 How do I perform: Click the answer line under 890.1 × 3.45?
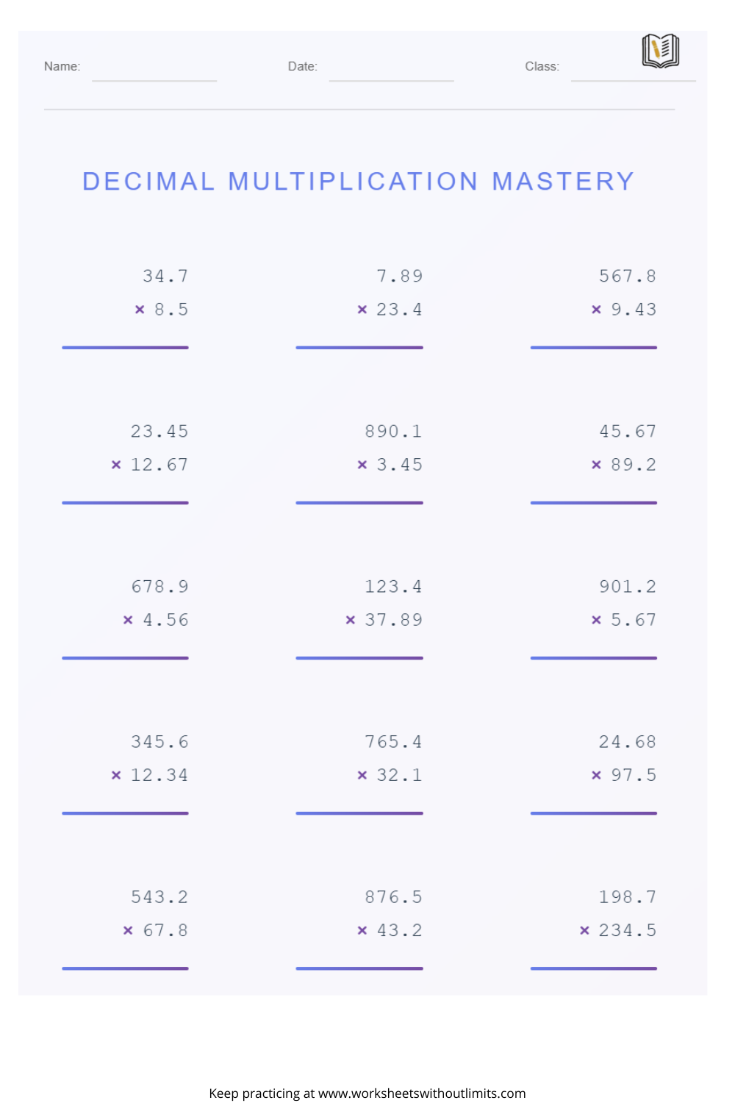pos(359,502)
